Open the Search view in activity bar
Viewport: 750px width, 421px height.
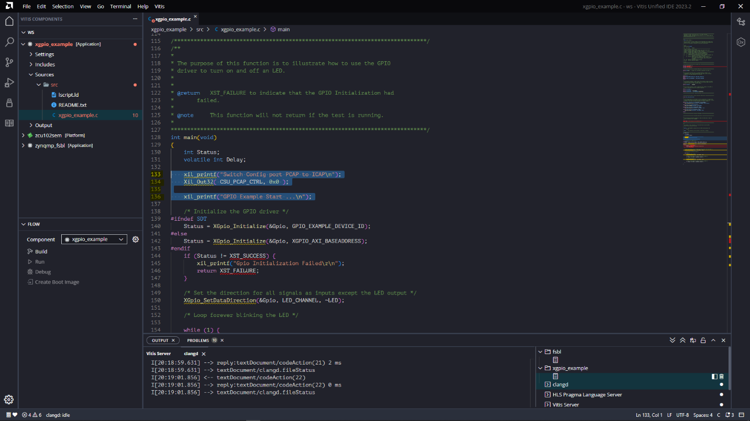9,42
